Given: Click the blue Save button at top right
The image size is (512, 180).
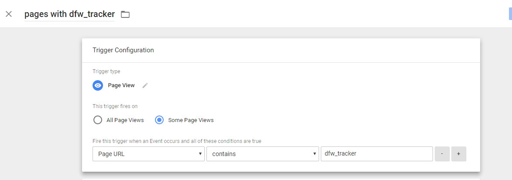Looking at the screenshot, I should (510, 14).
